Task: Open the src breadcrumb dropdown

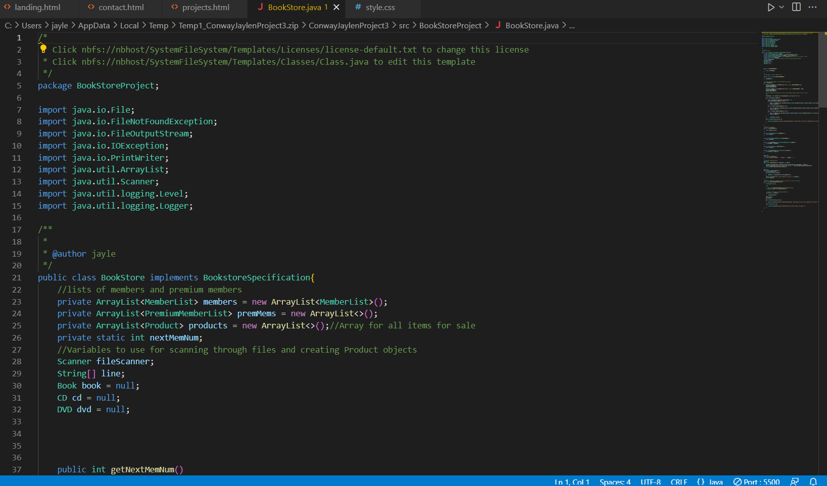Action: tap(404, 25)
